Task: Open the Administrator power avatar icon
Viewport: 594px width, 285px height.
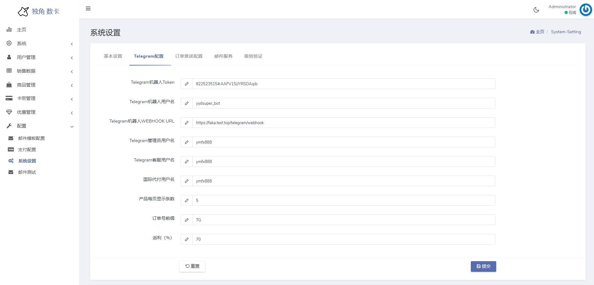Action: click(x=585, y=10)
